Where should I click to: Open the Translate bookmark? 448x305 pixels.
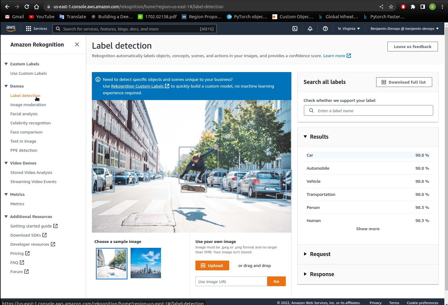(73, 17)
